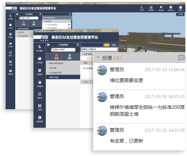This screenshot has width=187, height=156.
Task: Open 设备管理 in the front window sidebar
Action: (39, 119)
